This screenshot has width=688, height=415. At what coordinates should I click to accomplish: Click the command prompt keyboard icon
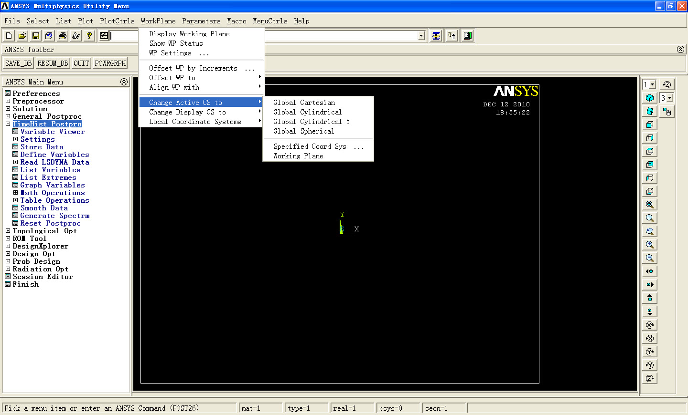point(104,36)
